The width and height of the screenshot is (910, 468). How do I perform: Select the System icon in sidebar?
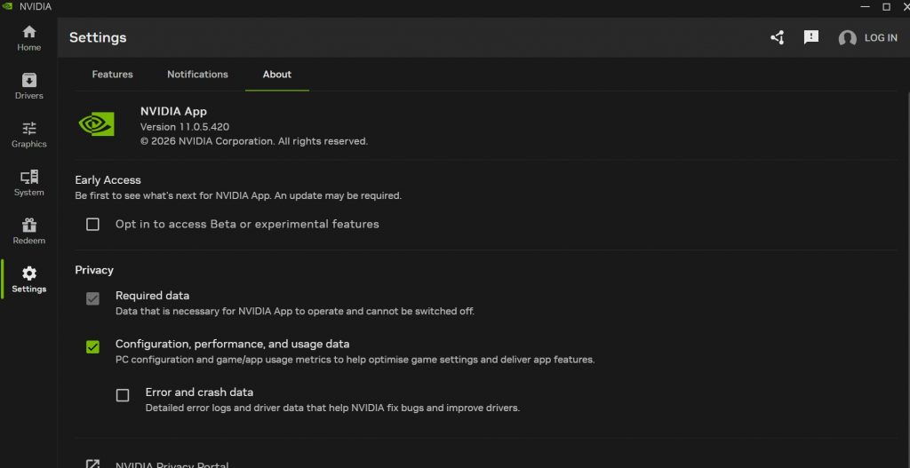(x=28, y=183)
